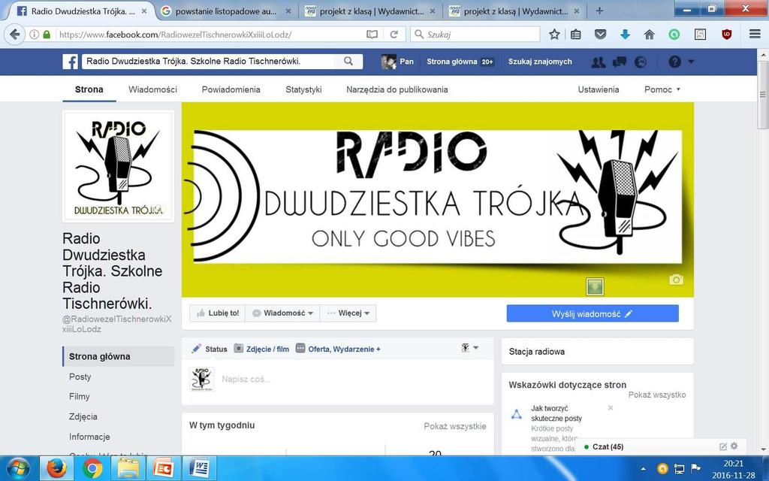Screen dimensions: 769x481
Task: Go back with Firefox back arrow
Action: [15, 35]
